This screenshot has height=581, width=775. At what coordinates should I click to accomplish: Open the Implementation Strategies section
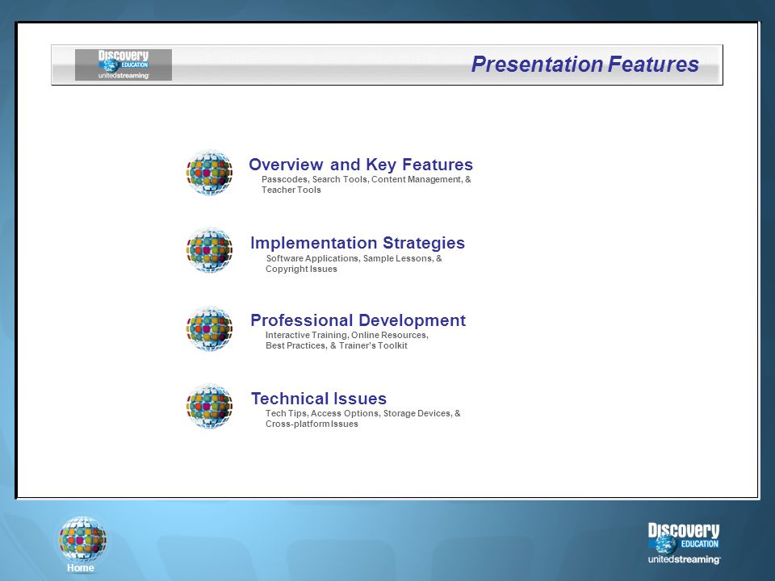[358, 243]
